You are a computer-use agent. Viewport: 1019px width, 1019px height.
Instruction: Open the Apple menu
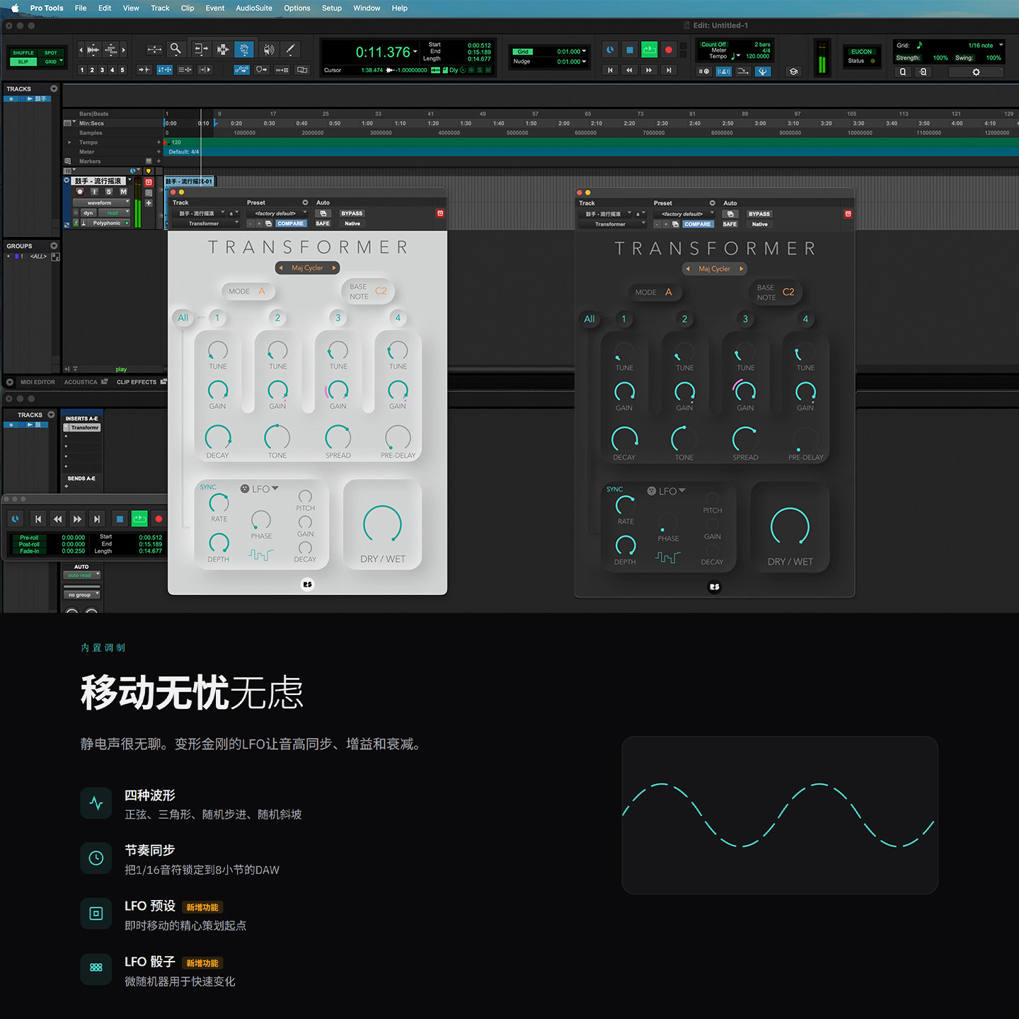click(15, 8)
